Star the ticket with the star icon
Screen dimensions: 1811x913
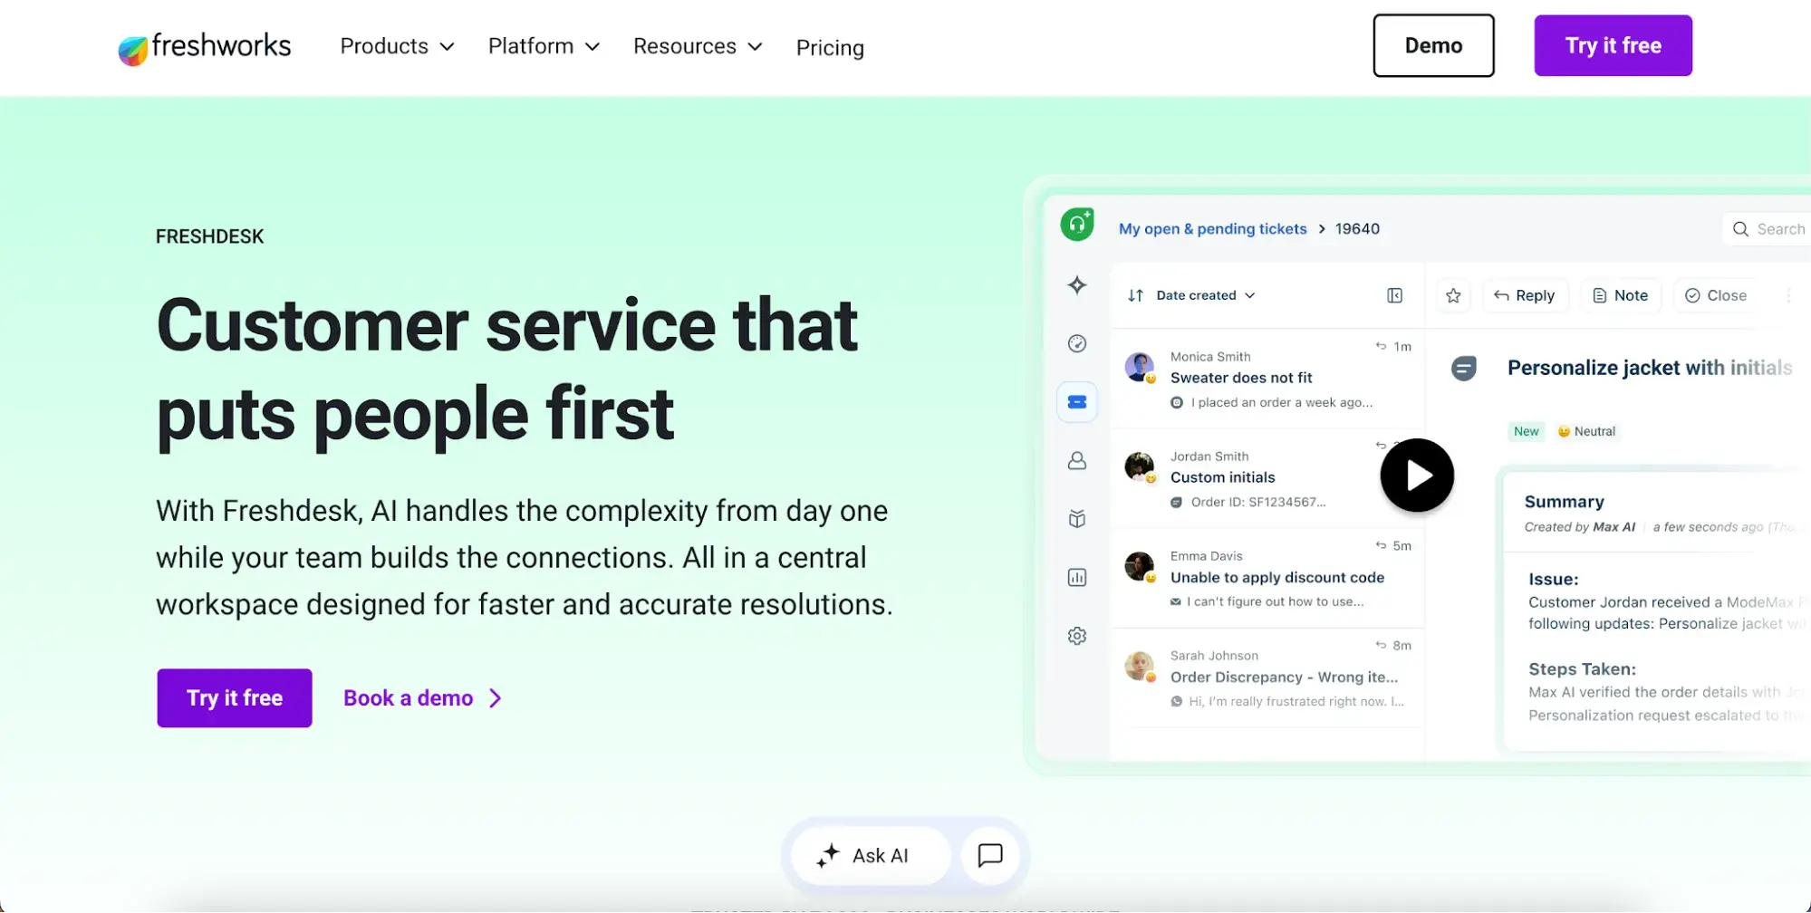click(x=1453, y=295)
